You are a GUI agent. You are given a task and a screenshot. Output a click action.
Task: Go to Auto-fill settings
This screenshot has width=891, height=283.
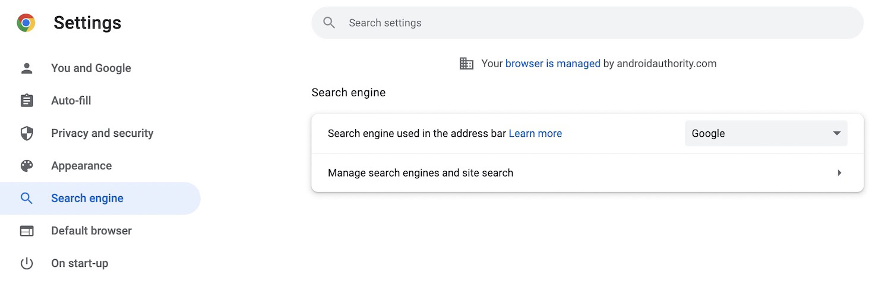tap(71, 100)
